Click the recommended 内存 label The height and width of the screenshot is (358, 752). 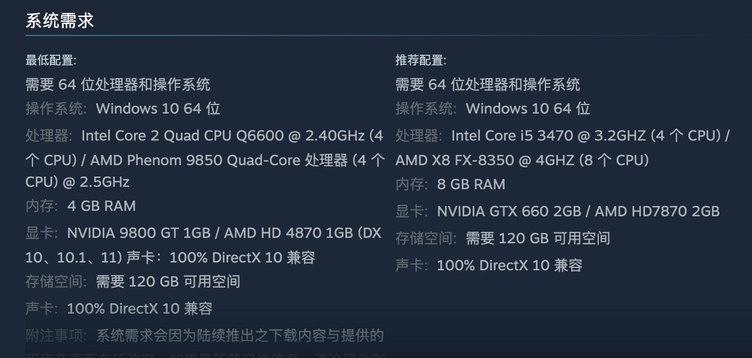click(411, 184)
